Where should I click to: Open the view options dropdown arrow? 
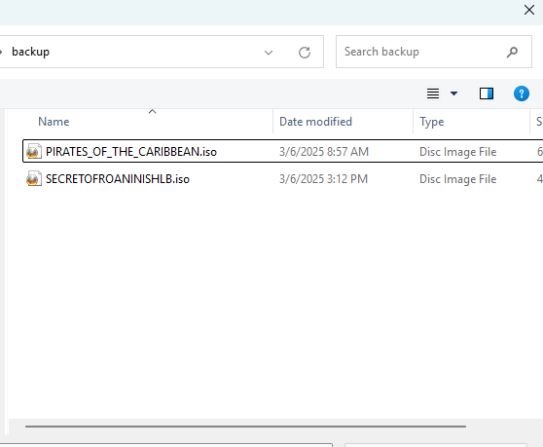pyautogui.click(x=453, y=93)
